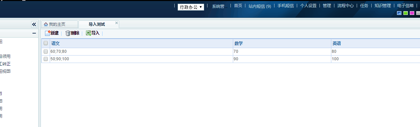The image size is (420, 127).
Task: Open the sidebar item ending in 工转正
Action: pos(5,64)
